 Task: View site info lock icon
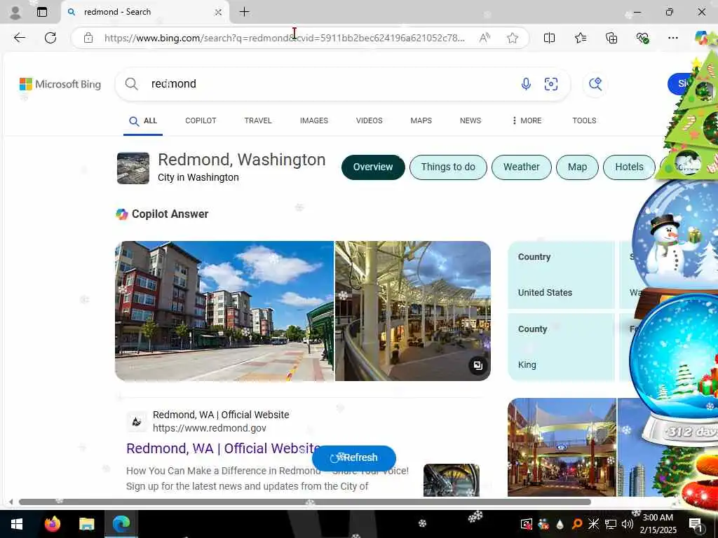88,38
